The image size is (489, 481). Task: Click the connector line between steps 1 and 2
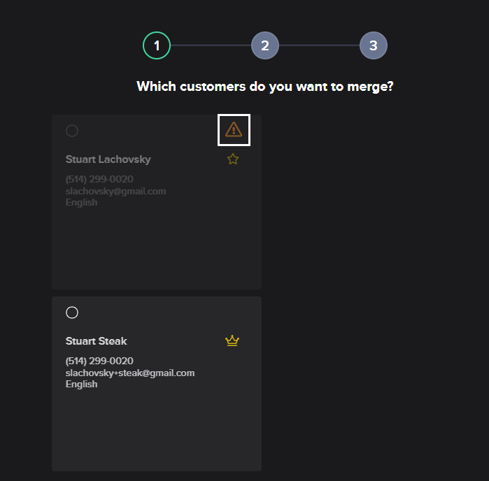[211, 45]
